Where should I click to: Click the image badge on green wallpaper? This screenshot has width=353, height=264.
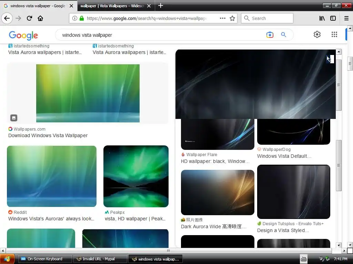pyautogui.click(x=14, y=118)
